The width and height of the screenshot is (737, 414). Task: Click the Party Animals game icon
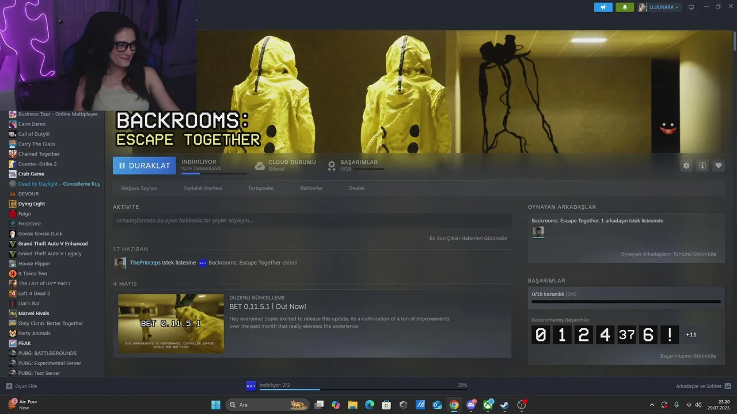[x=13, y=333]
